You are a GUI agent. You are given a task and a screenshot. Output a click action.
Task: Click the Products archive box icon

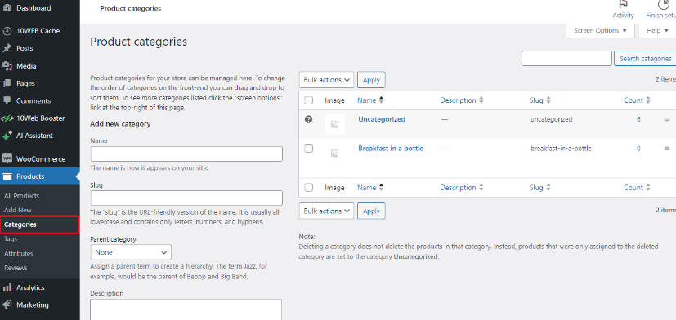pyautogui.click(x=7, y=176)
